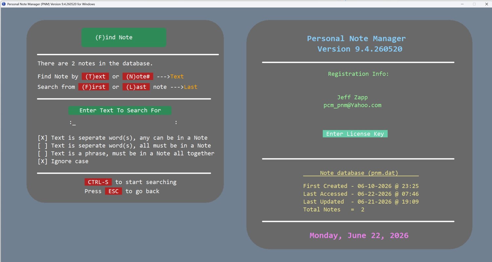This screenshot has width=492, height=262.
Task: Focus the search text input field
Action: (123, 123)
